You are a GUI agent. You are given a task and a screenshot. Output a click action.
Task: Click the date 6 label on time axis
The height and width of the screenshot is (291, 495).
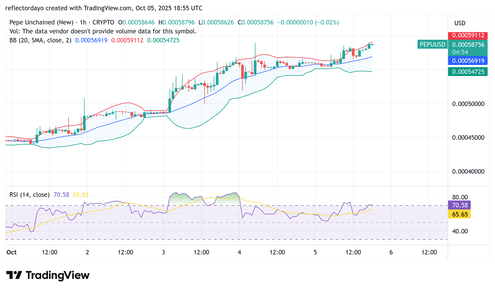coord(391,252)
